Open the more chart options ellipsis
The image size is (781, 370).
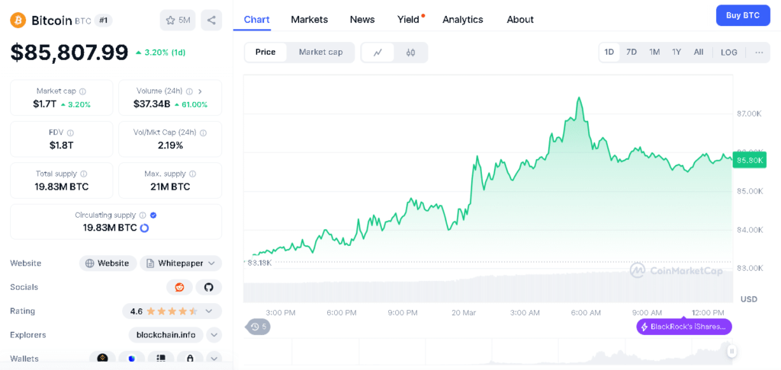point(759,53)
